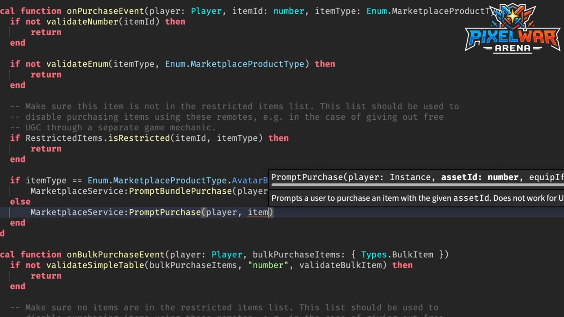Click 'then' after validateBulkItem argument
This screenshot has height=317, width=564.
pyautogui.click(x=403, y=265)
